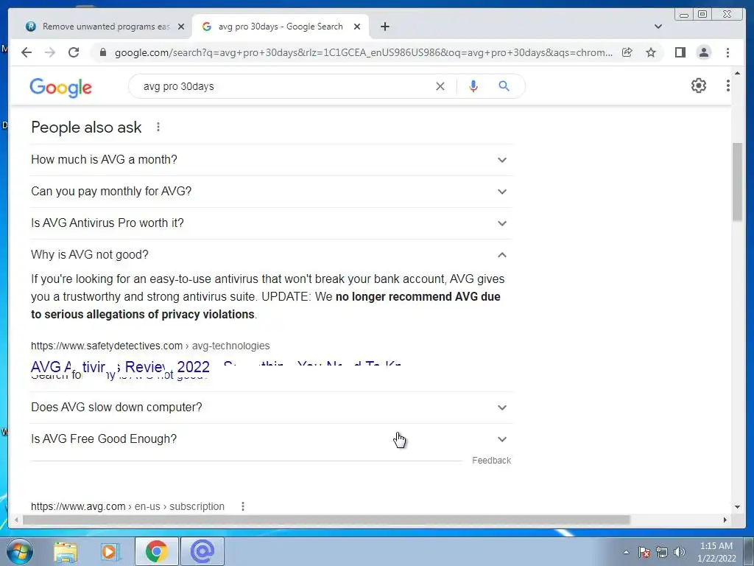Open the @ app in taskbar

tap(202, 551)
